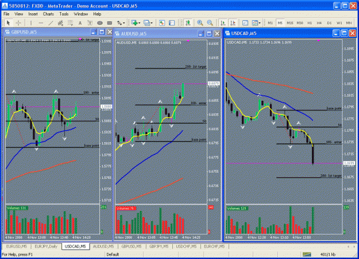The width and height of the screenshot is (359, 259).
Task: Switch chart to candlesticks via green bar icon
Action: 188,22
